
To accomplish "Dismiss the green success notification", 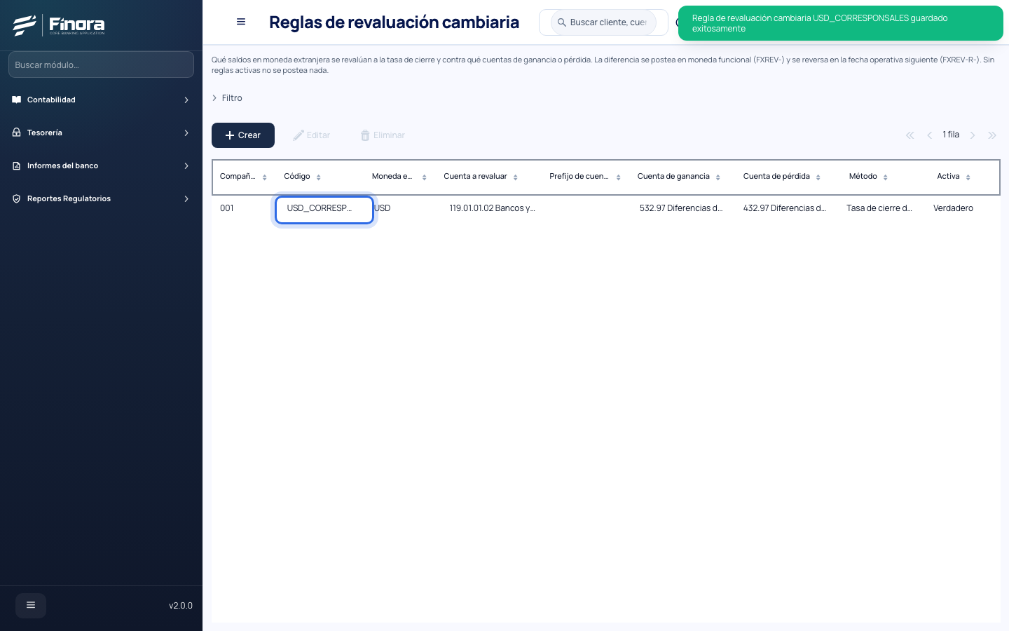I will coord(841,23).
